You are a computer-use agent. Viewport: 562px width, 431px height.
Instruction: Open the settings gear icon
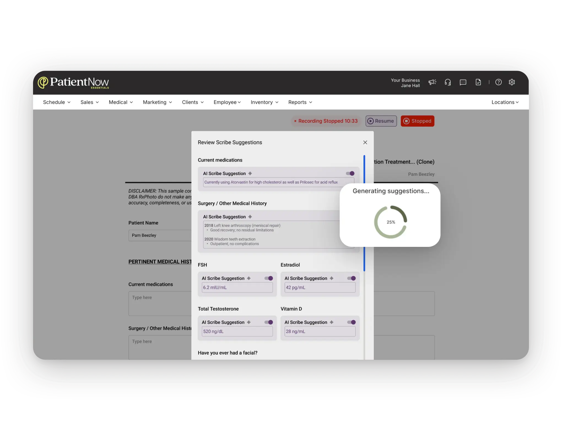click(512, 82)
